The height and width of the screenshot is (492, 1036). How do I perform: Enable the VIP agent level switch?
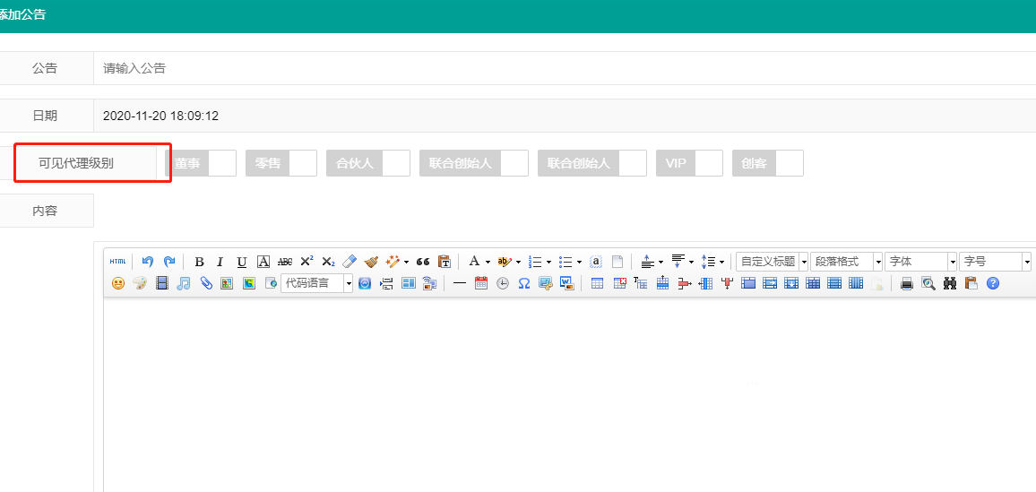[689, 163]
